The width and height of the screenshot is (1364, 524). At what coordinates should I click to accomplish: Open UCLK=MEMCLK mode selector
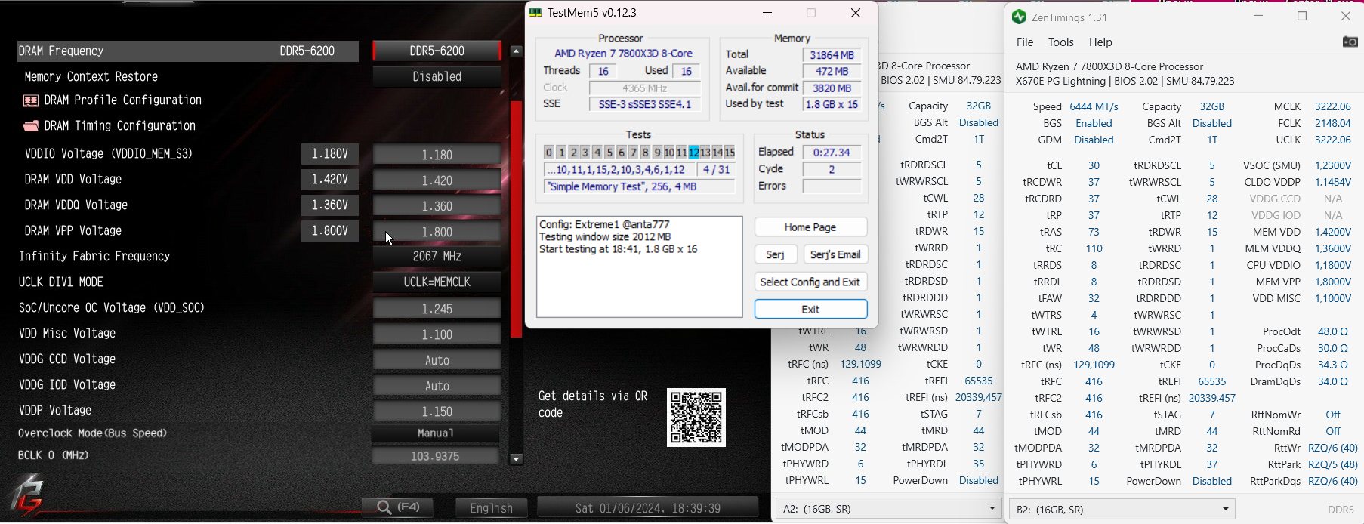(x=437, y=282)
